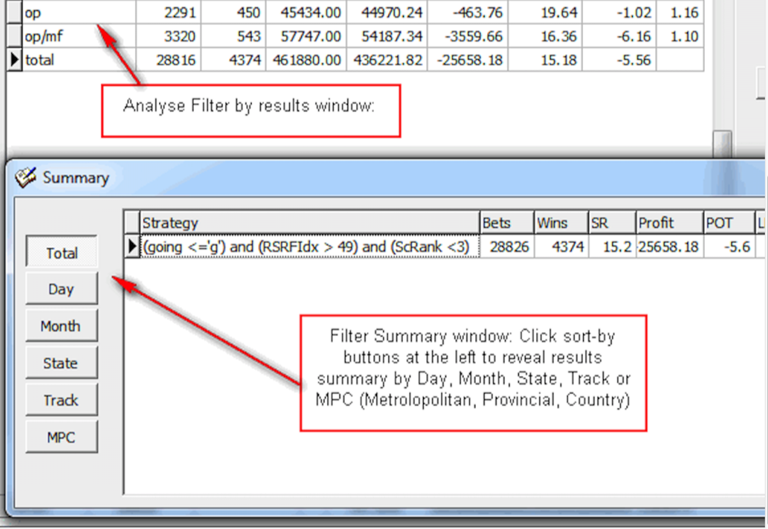Click the Summary window notebook icon
This screenshot has width=768, height=529.
coord(26,178)
